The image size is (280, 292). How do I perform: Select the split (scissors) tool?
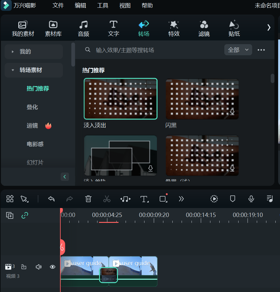point(107,199)
